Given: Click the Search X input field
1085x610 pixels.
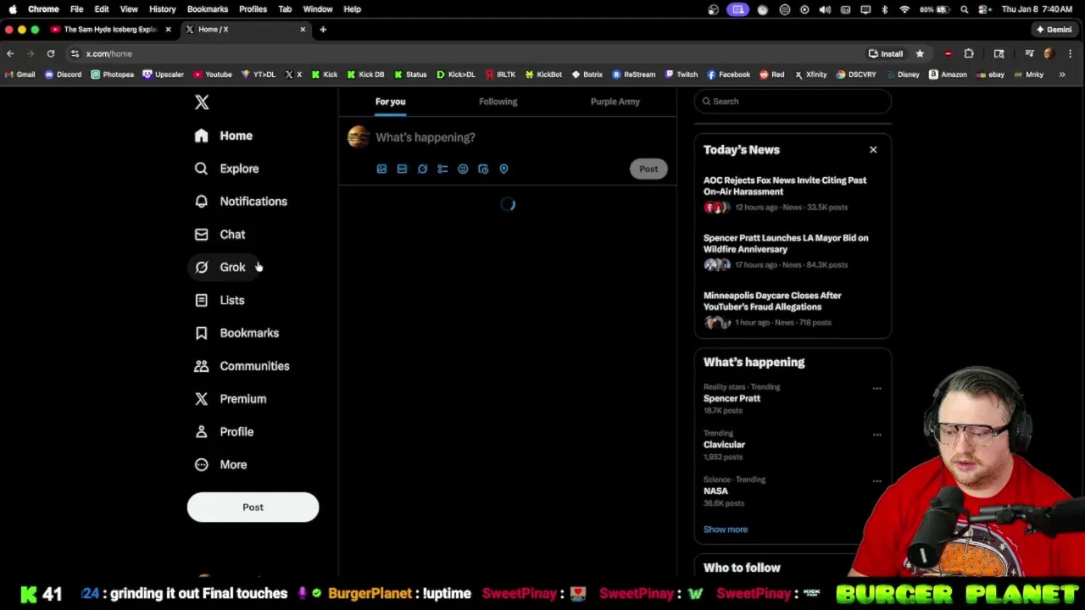Looking at the screenshot, I should 793,102.
